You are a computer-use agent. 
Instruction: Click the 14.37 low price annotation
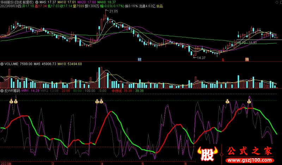point(201,58)
